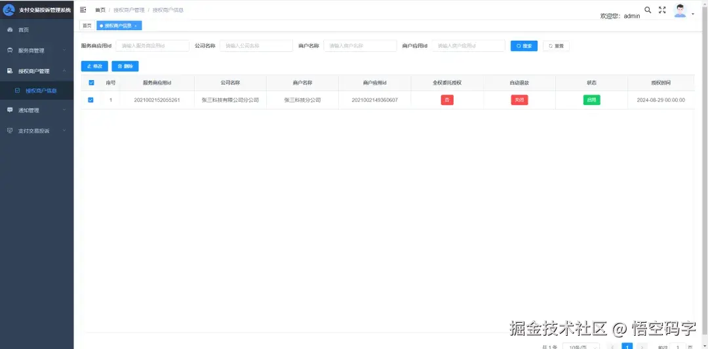Viewport: 708px width, 349px height.
Task: Focus the 公司名称 input field
Action: [256, 46]
